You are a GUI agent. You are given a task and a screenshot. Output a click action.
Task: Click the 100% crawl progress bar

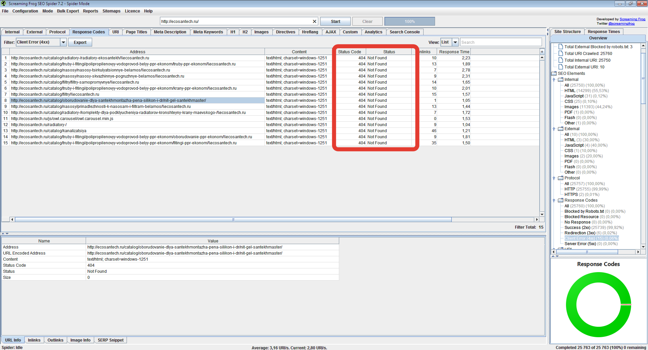410,21
